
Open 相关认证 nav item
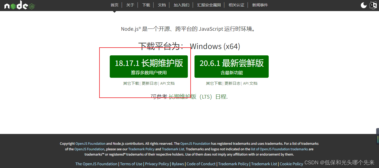(236, 5)
